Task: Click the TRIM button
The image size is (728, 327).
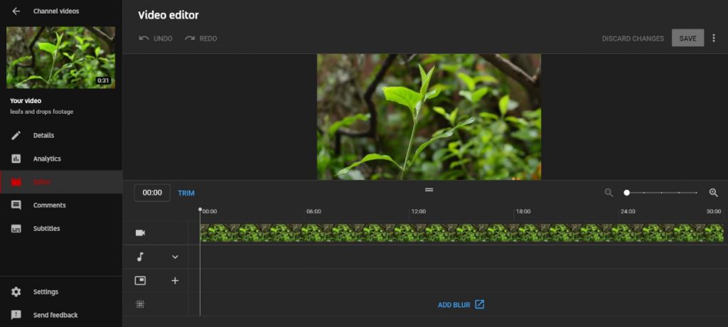Action: [186, 193]
